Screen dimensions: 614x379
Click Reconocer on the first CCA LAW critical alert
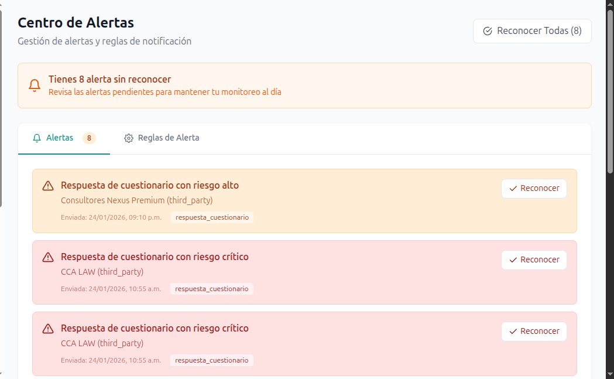(x=534, y=260)
